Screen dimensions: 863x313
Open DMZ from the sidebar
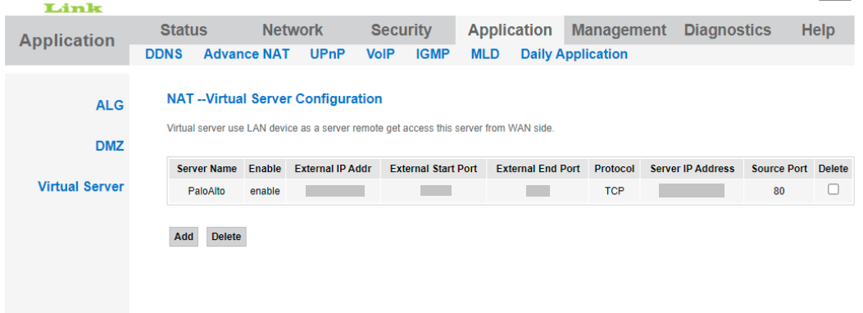109,147
